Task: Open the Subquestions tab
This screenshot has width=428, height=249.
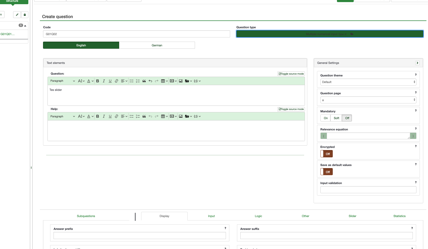Action: [x=86, y=216]
